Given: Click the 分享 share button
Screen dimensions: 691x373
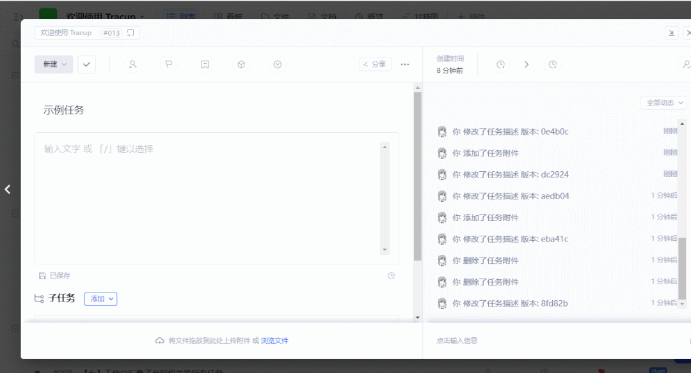Looking at the screenshot, I should point(375,64).
